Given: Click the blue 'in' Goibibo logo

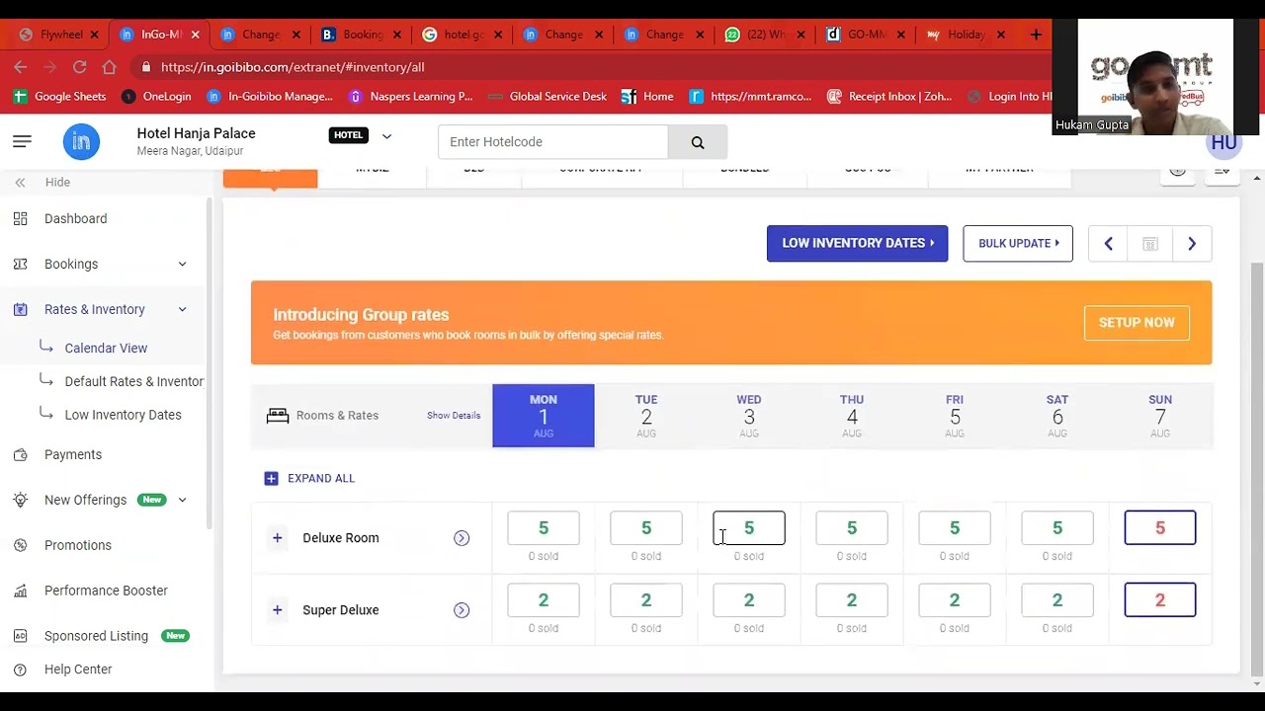Looking at the screenshot, I should coord(81,142).
